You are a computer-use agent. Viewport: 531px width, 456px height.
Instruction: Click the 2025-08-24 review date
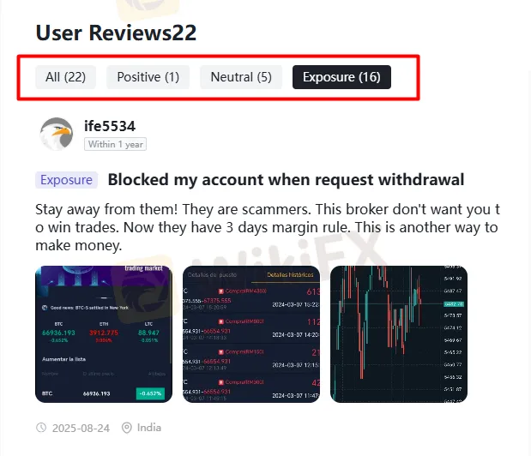pyautogui.click(x=81, y=429)
